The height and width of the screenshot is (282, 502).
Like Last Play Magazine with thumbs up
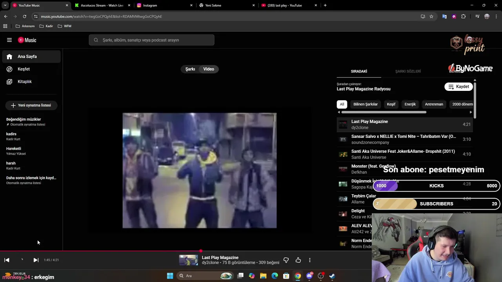click(298, 260)
